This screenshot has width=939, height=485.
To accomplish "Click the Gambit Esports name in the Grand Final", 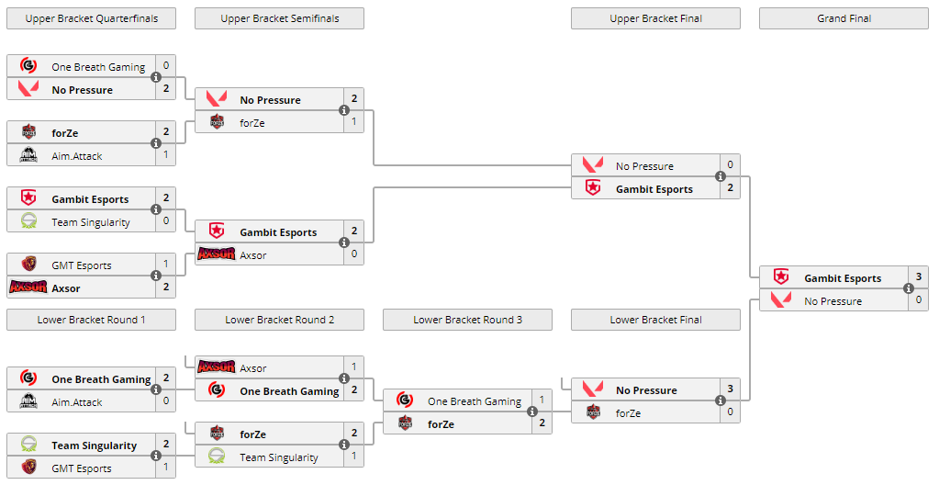I will coord(843,278).
